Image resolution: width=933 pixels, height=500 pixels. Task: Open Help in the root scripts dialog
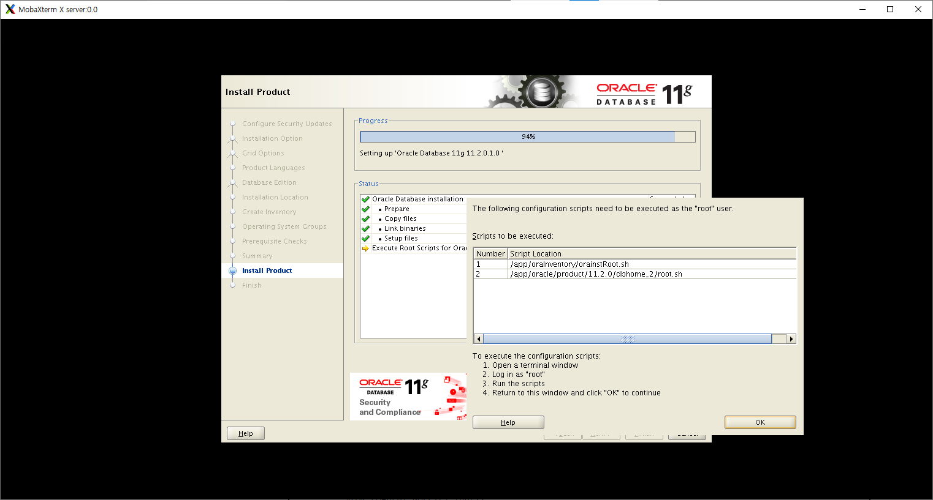508,422
